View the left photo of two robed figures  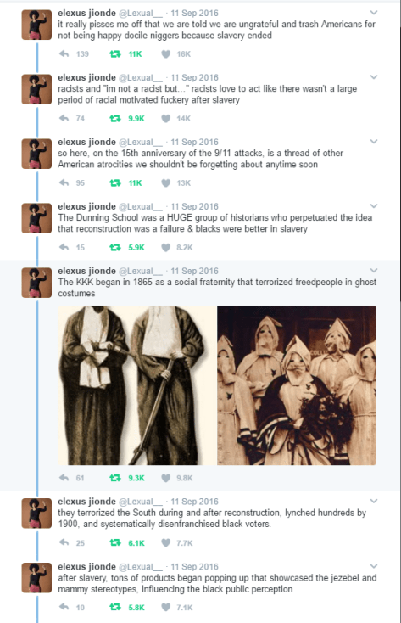tap(137, 385)
